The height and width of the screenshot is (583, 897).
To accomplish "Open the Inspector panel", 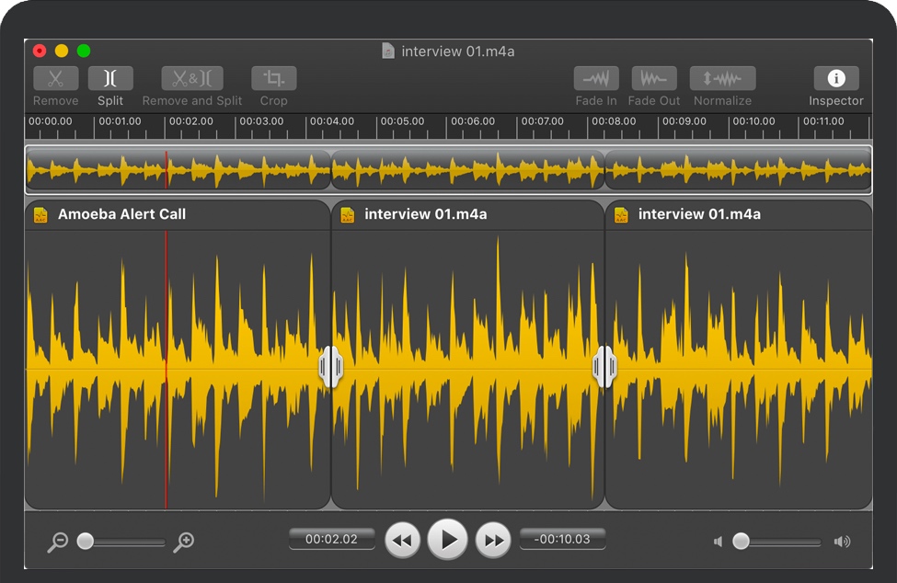I will coord(835,79).
